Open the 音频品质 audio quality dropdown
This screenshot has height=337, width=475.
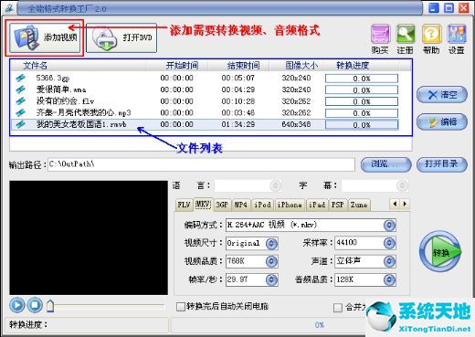[x=389, y=279]
